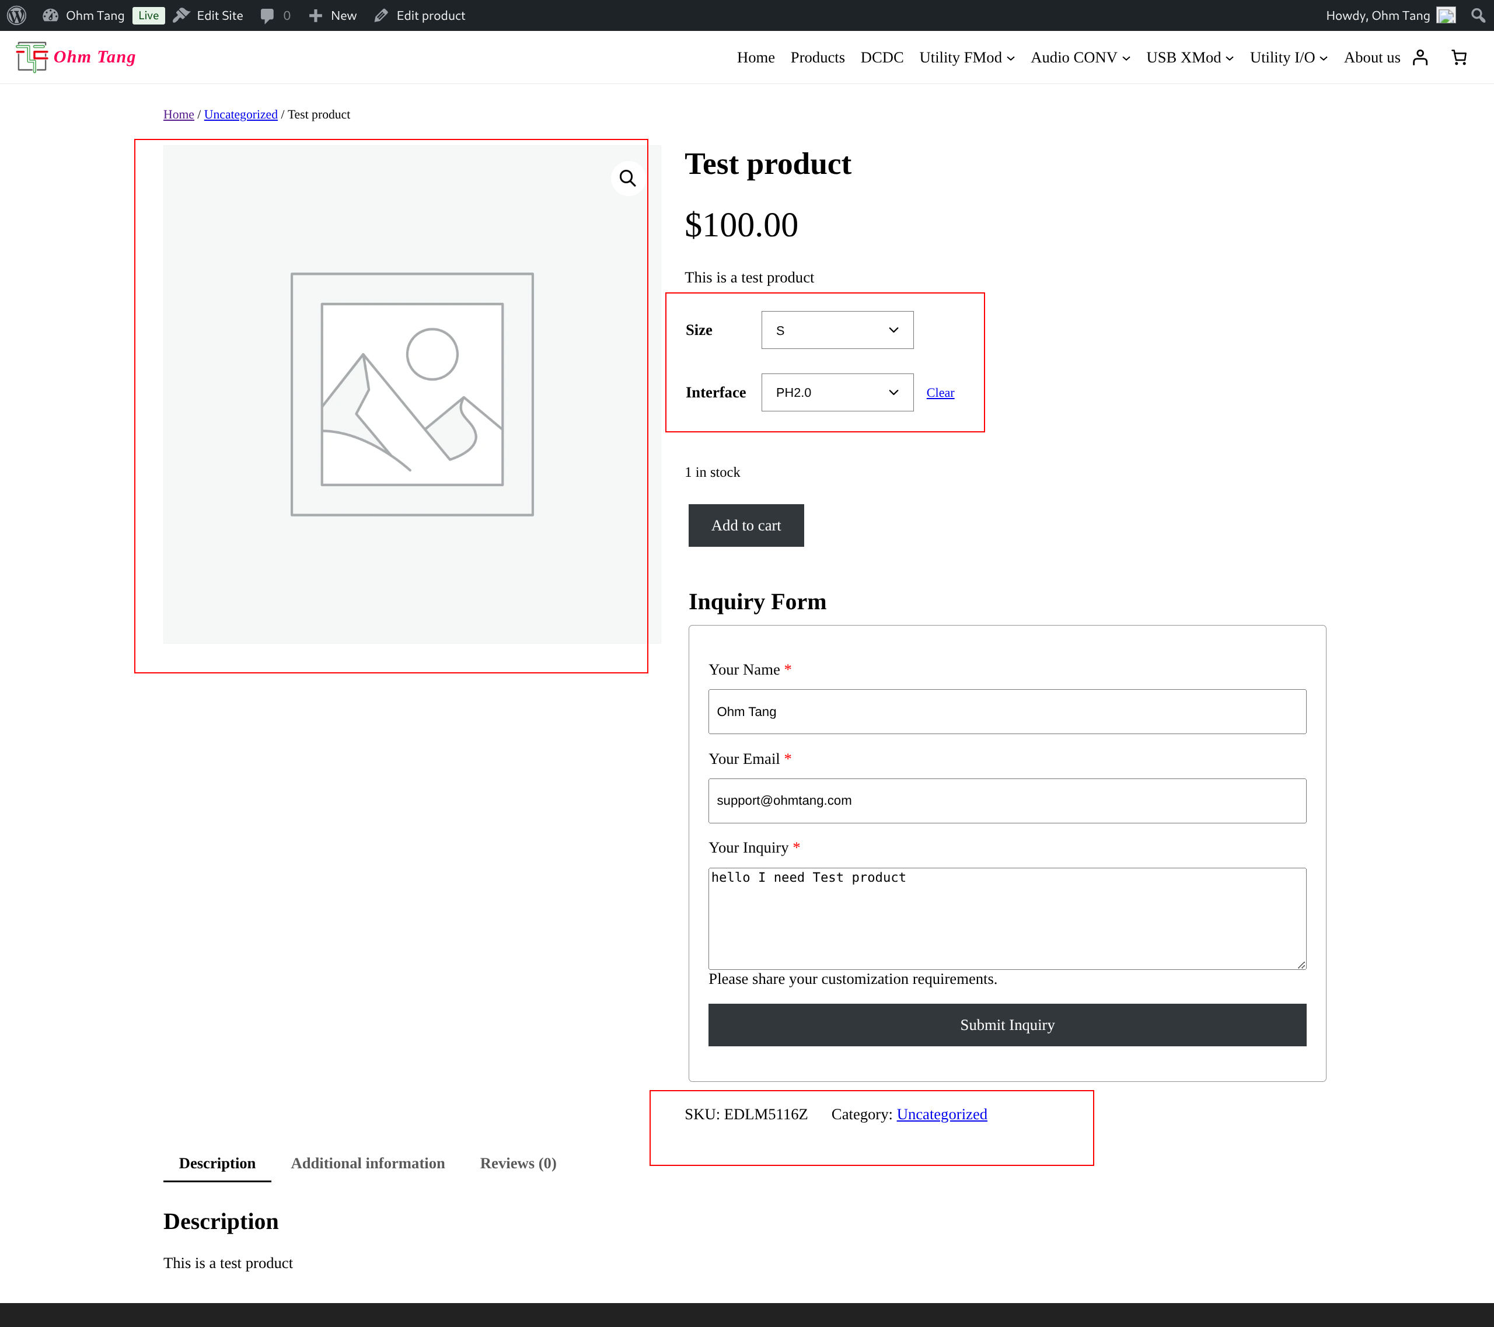
Task: Open the Interface dropdown
Action: tap(837, 392)
